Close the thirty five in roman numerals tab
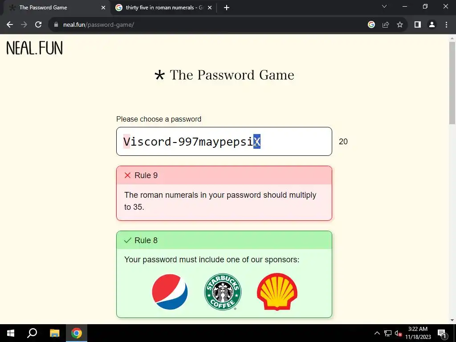 (x=210, y=8)
